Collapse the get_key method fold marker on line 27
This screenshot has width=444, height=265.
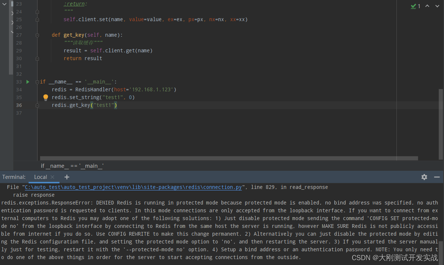[x=37, y=35]
